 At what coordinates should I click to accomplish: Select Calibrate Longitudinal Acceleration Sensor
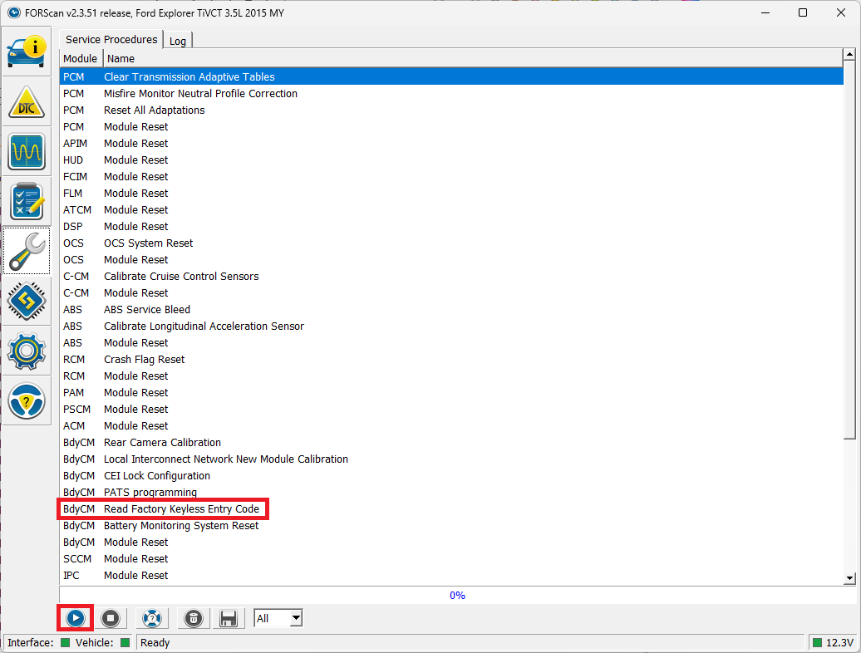(451, 326)
